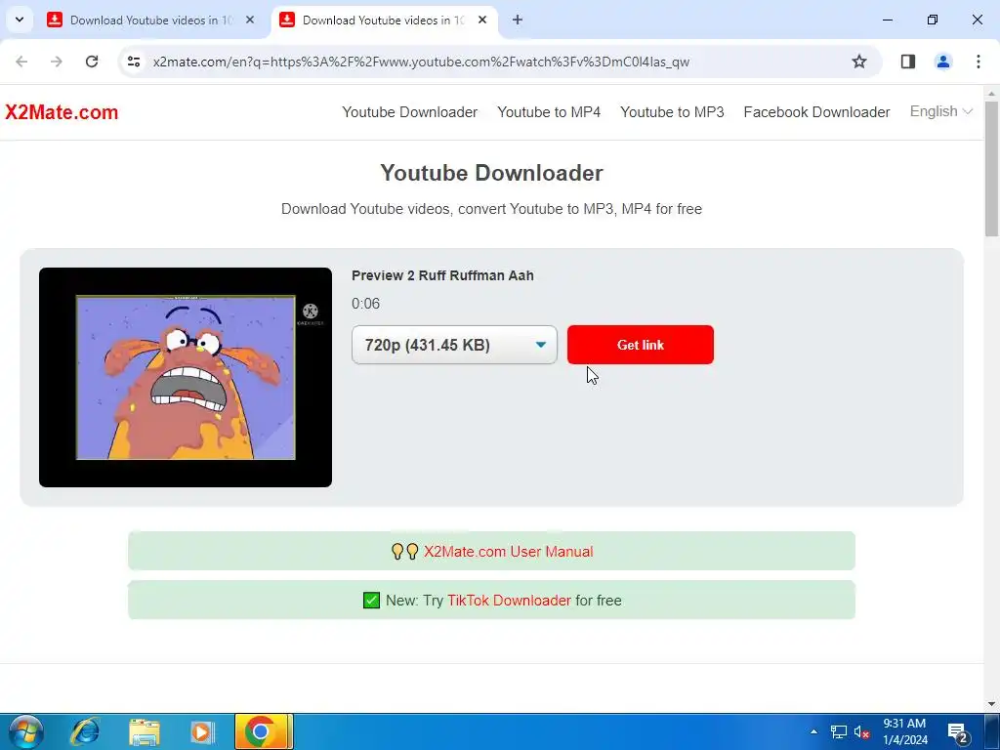Open Youtube Downloader menu item
The width and height of the screenshot is (1000, 750).
409,112
